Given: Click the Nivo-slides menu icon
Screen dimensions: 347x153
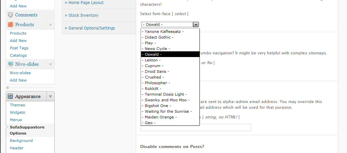Looking at the screenshot, I should tap(10, 64).
